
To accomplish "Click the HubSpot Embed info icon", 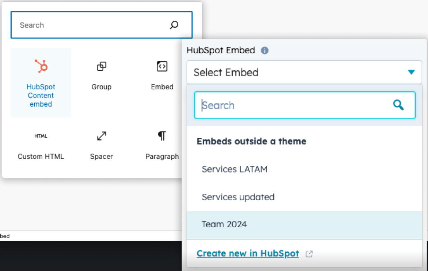I will (265, 51).
